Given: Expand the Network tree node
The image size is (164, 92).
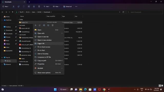Looking at the screenshot, I should point(2,64).
